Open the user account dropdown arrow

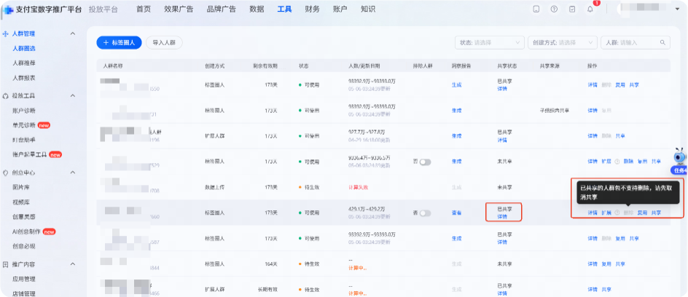click(676, 9)
